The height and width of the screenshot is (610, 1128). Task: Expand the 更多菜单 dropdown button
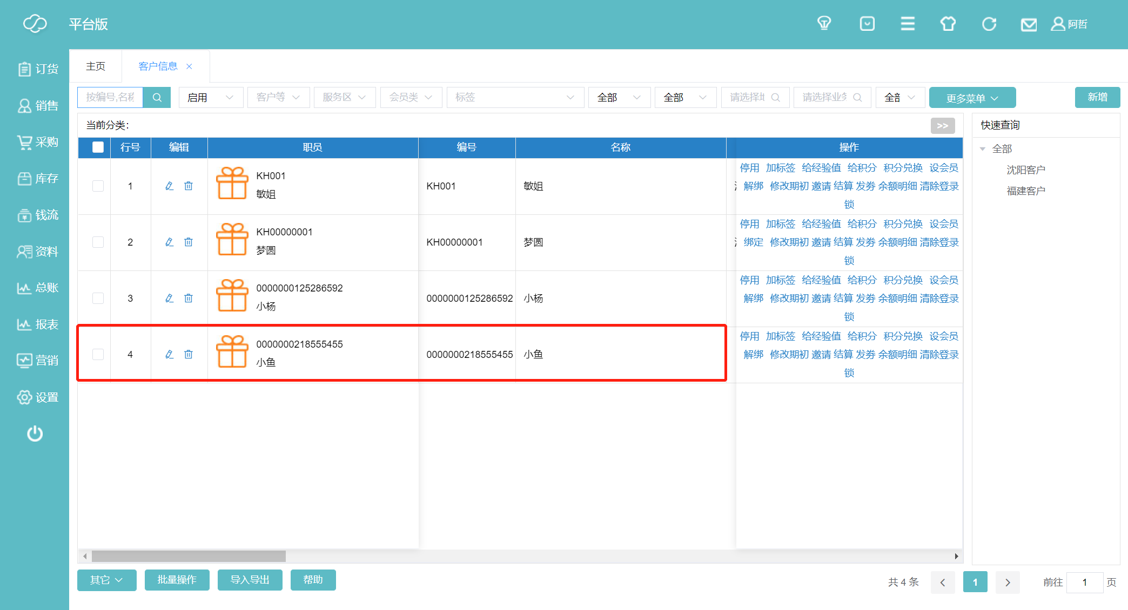pyautogui.click(x=972, y=98)
